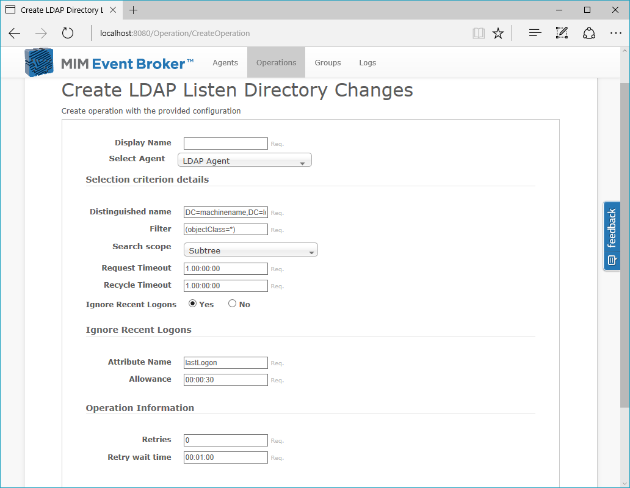The height and width of the screenshot is (488, 630).
Task: Expand the Select Agent dropdown
Action: coord(245,160)
